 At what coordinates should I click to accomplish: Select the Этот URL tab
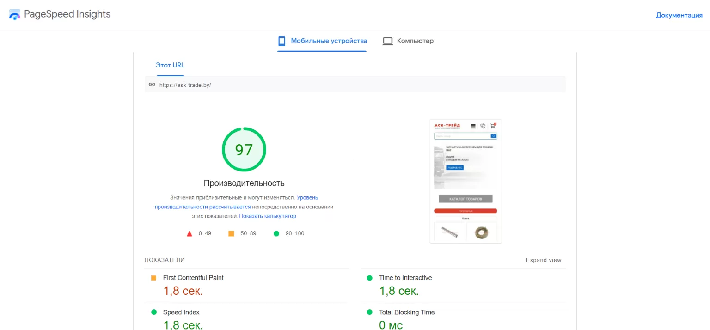[170, 65]
